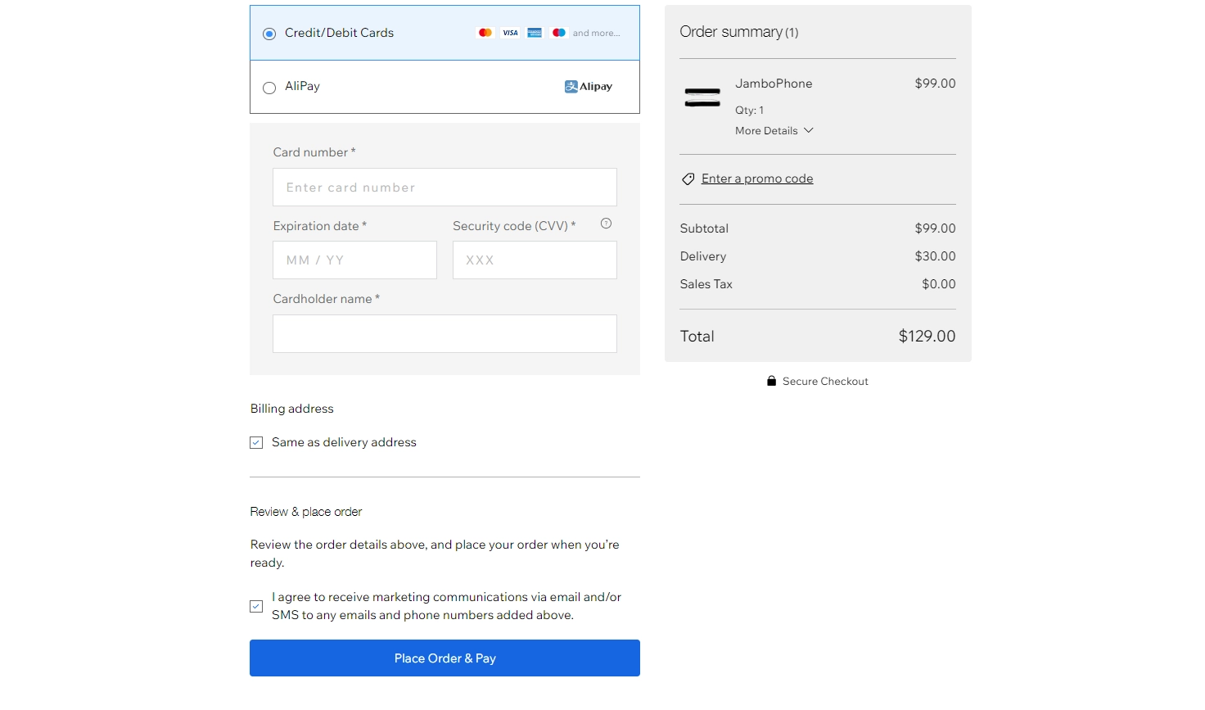Click the Mastercard logo icon
Image resolution: width=1205 pixels, height=710 pixels.
(485, 33)
